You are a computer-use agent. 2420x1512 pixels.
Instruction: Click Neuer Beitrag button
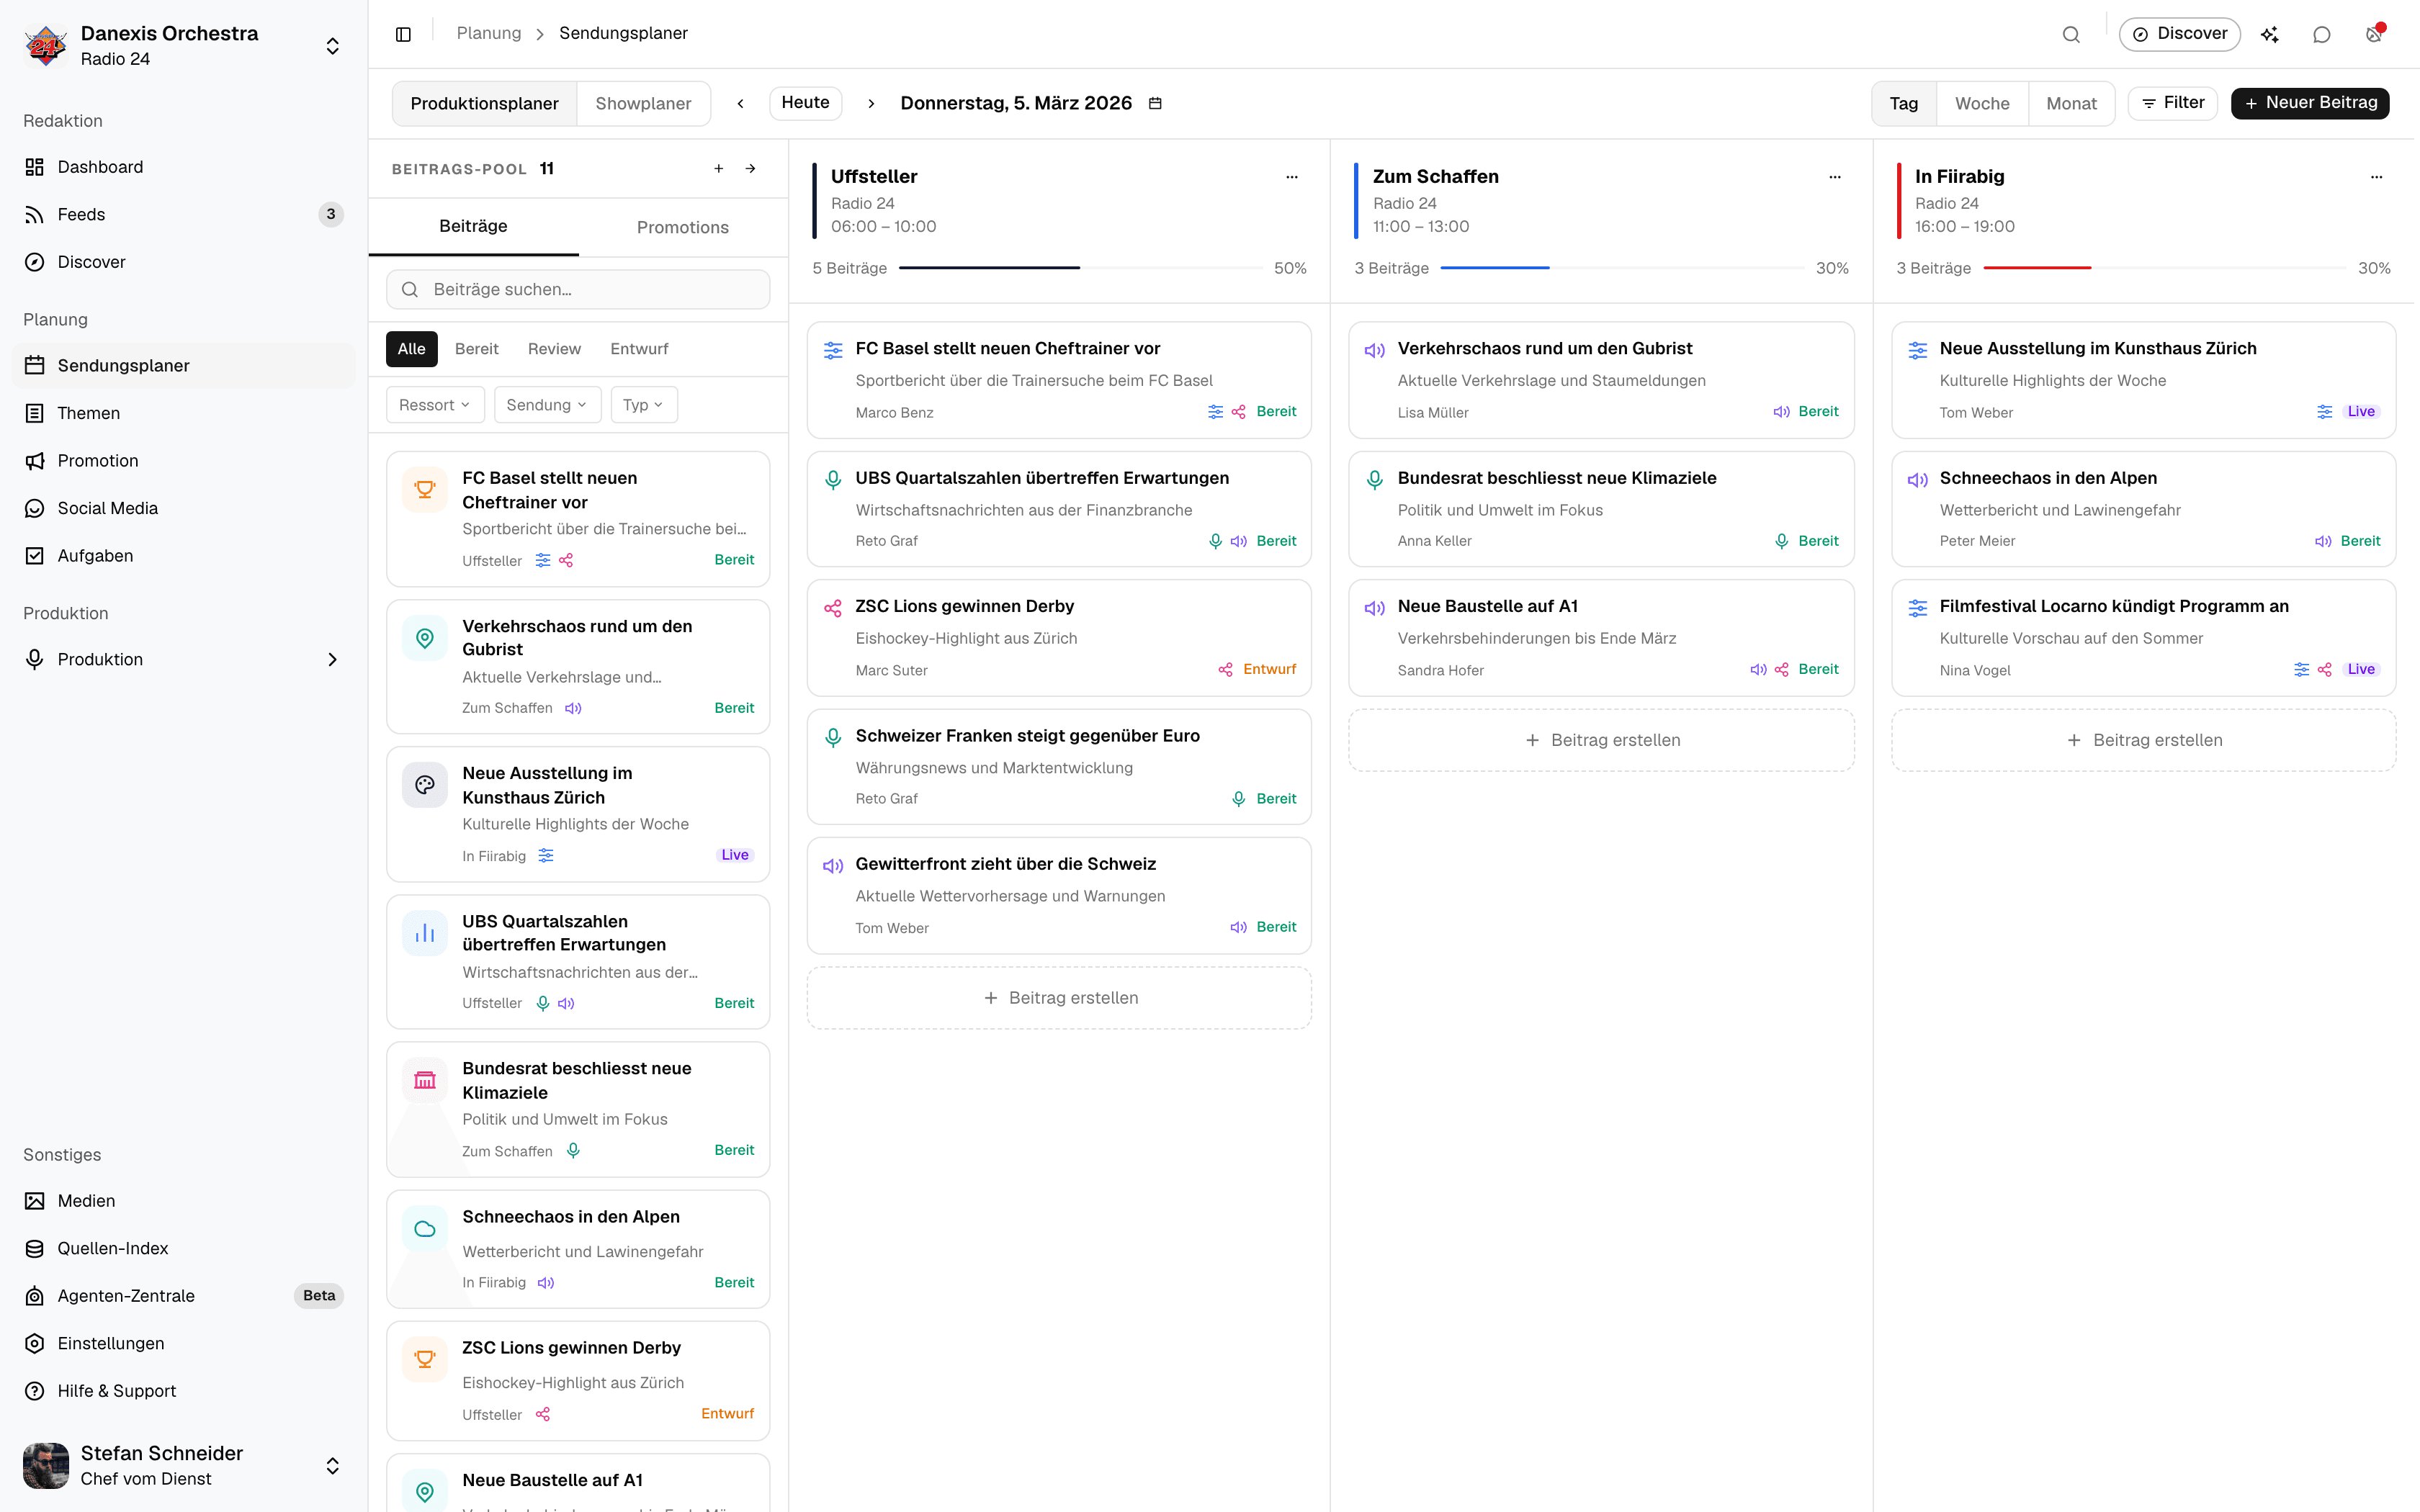click(x=2310, y=103)
